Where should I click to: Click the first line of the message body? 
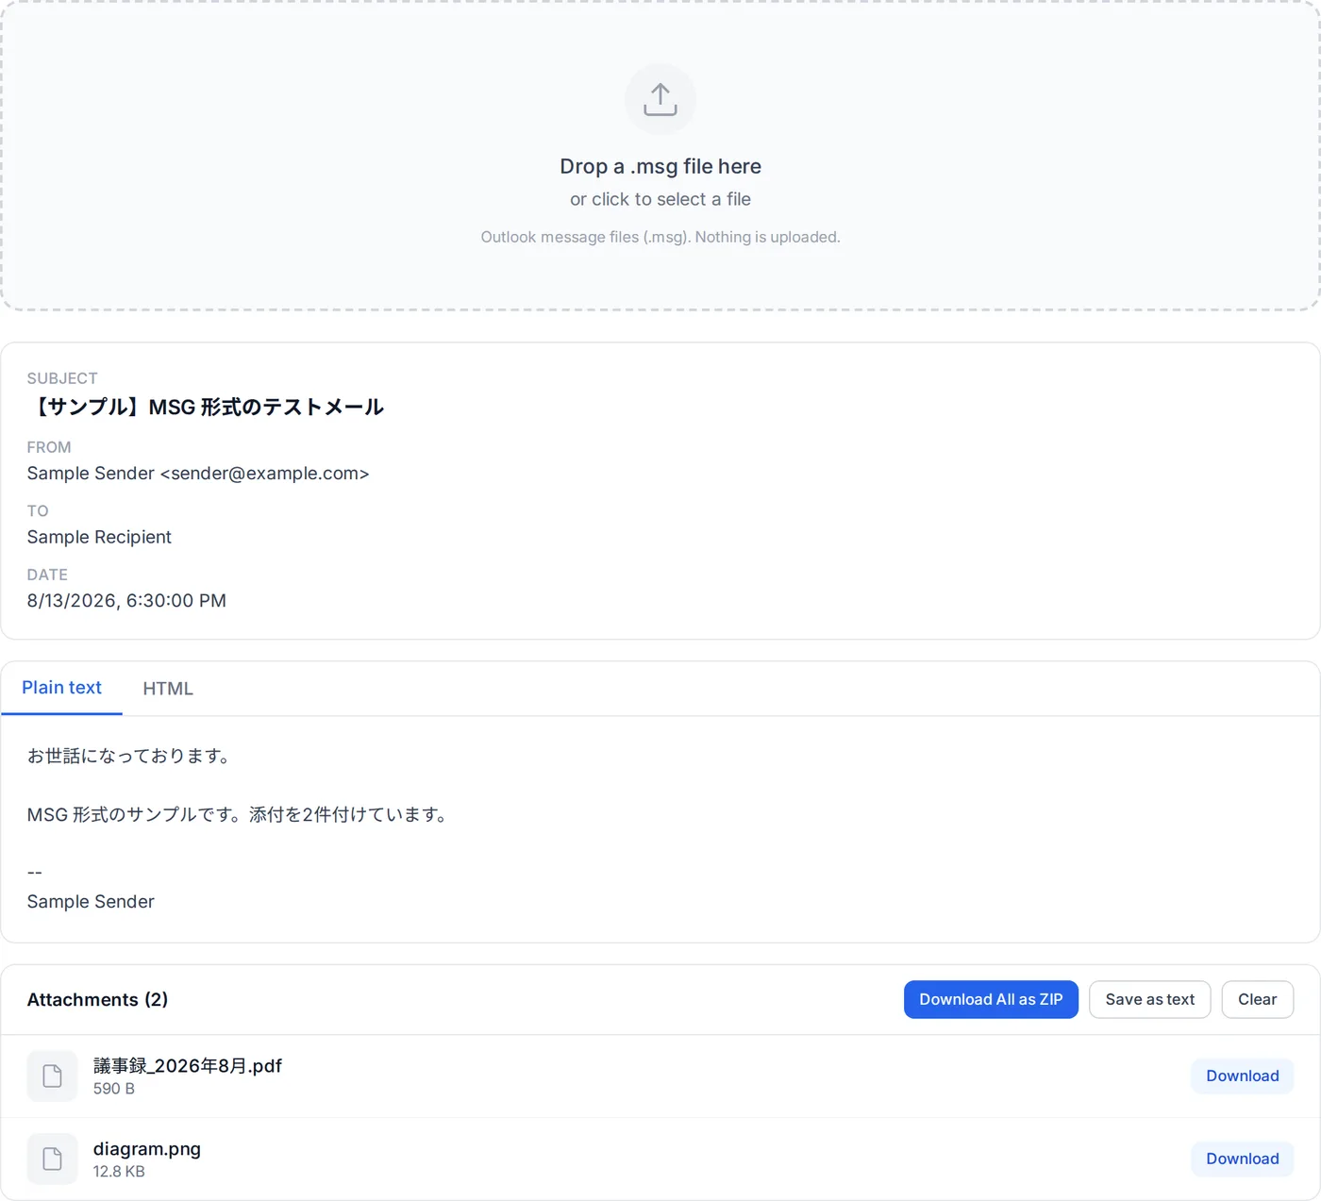[x=130, y=756]
